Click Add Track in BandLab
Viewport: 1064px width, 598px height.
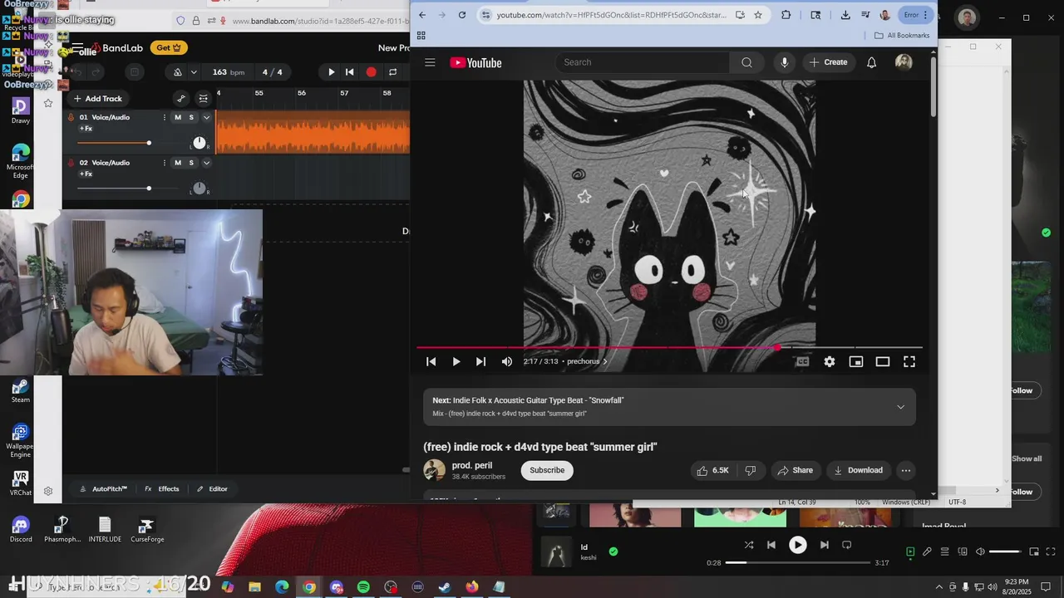coord(98,98)
